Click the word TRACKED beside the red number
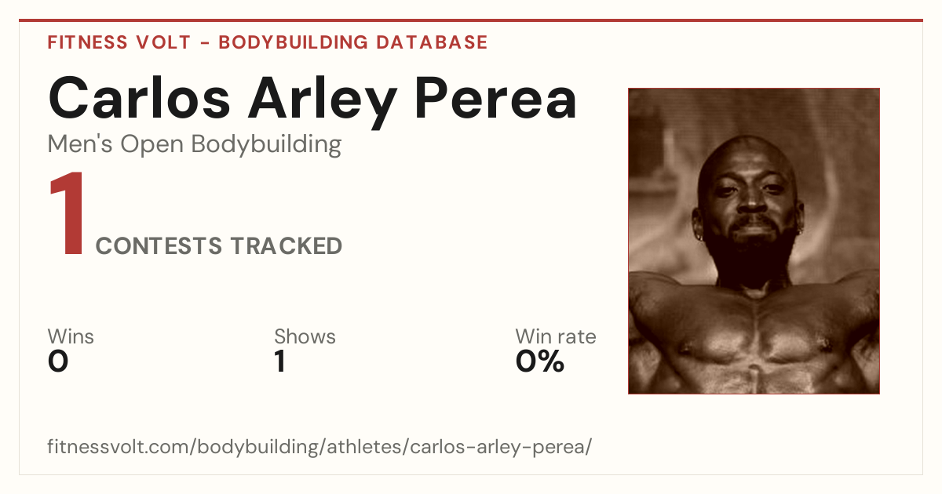Image resolution: width=942 pixels, height=494 pixels. point(286,246)
